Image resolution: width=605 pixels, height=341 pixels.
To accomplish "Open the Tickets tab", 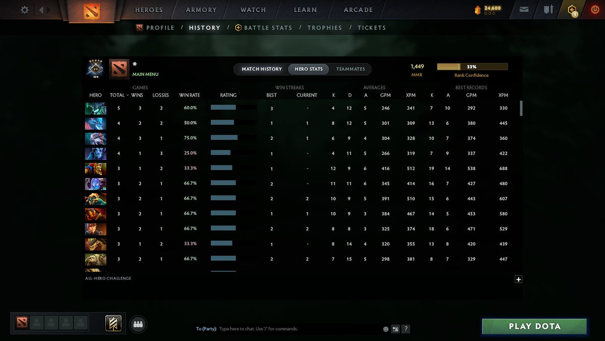I will [x=372, y=28].
